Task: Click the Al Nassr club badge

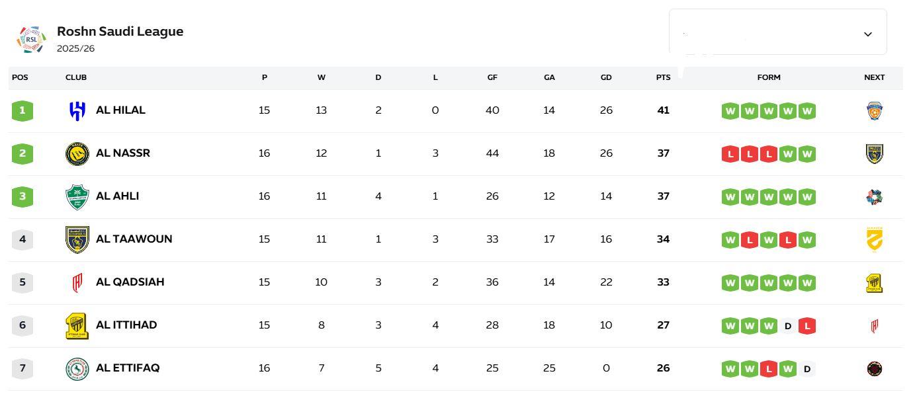Action: point(75,153)
